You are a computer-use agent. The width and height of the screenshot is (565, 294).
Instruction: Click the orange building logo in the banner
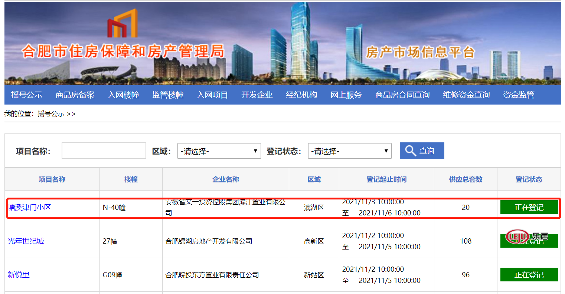(123, 23)
